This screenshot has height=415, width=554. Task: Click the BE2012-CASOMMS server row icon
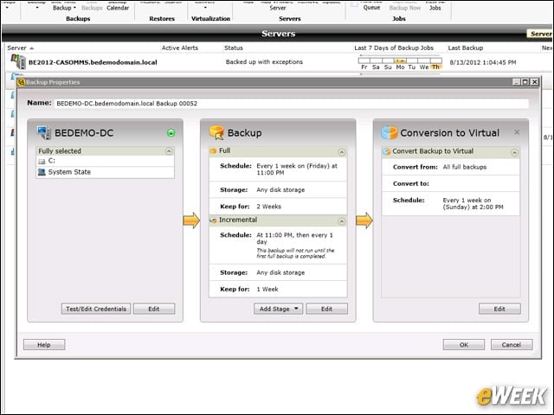[x=18, y=61]
